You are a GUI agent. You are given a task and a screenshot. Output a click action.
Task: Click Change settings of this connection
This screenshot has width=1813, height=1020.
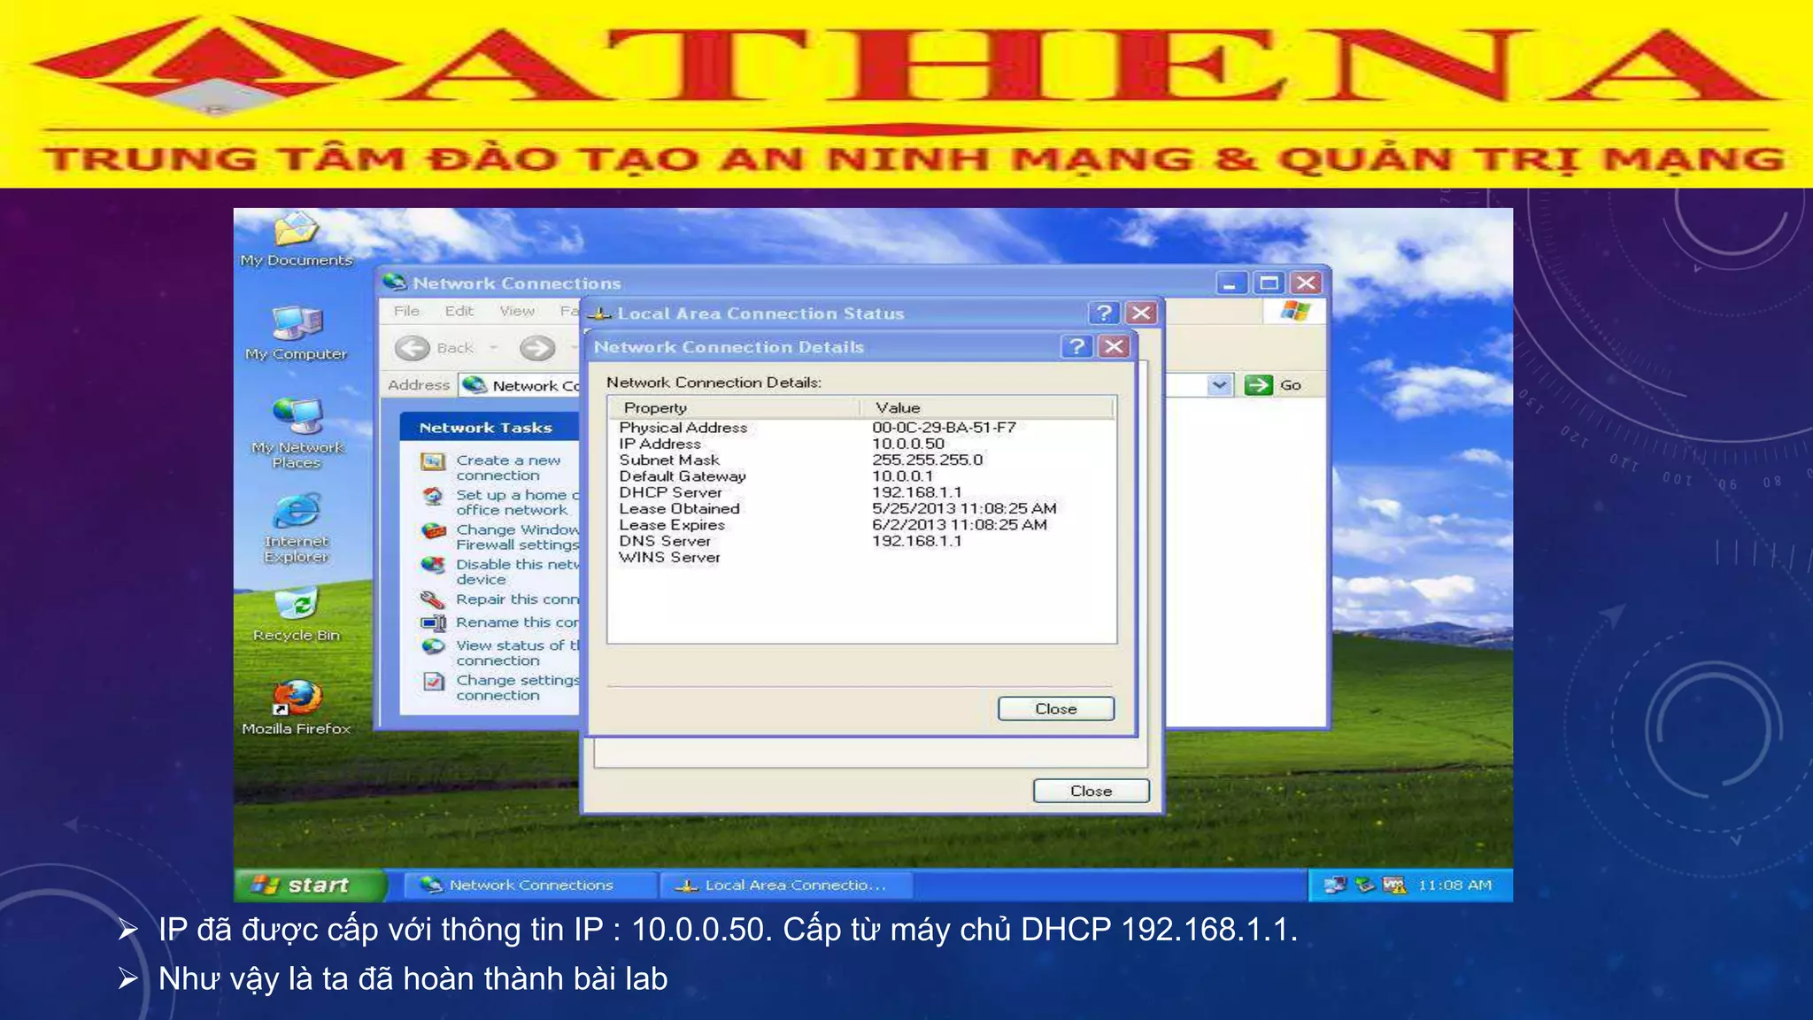[x=517, y=687]
